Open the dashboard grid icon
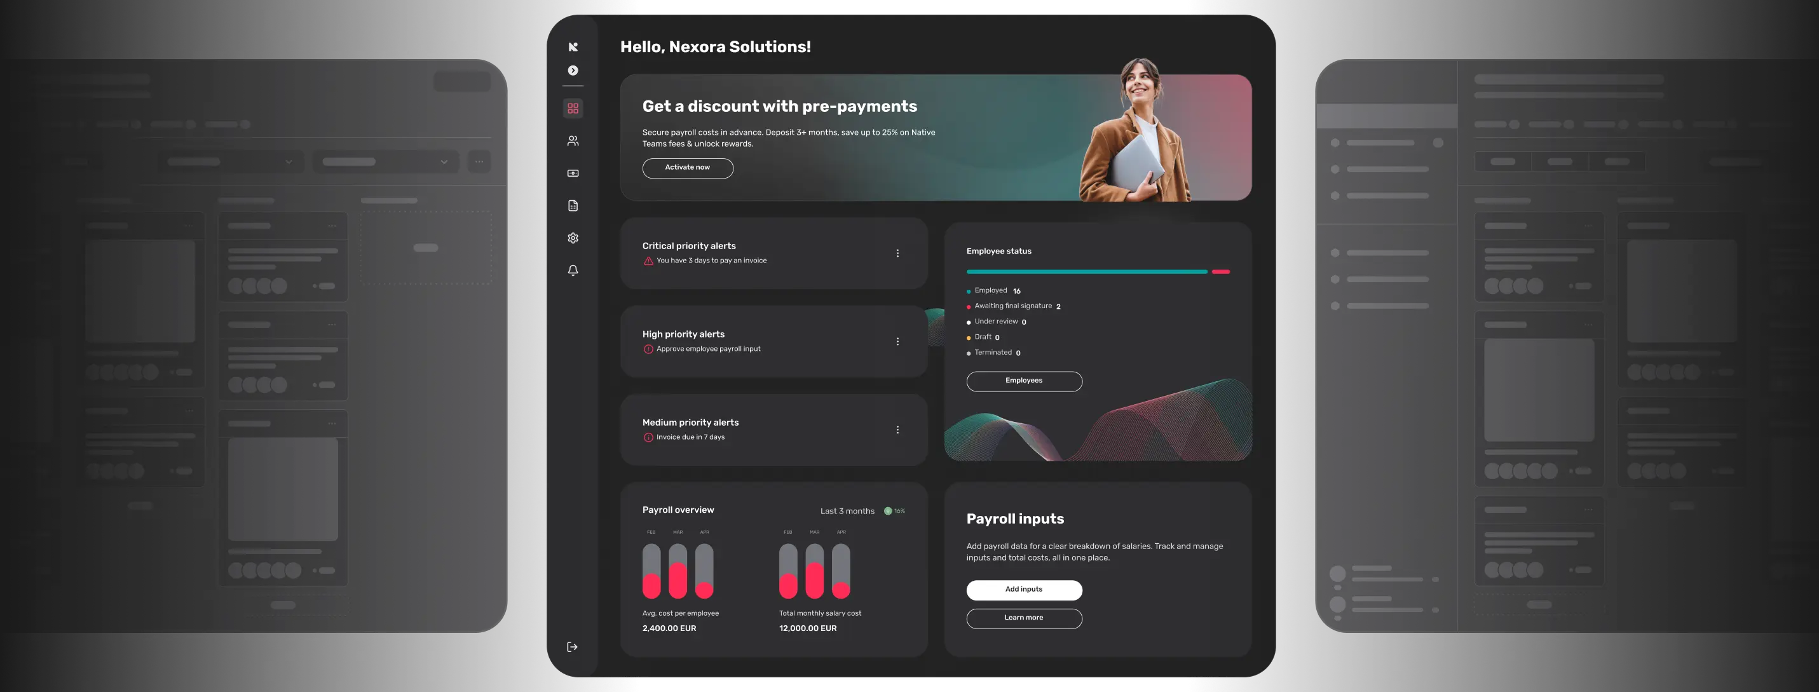Viewport: 1819px width, 692px height. (x=573, y=109)
